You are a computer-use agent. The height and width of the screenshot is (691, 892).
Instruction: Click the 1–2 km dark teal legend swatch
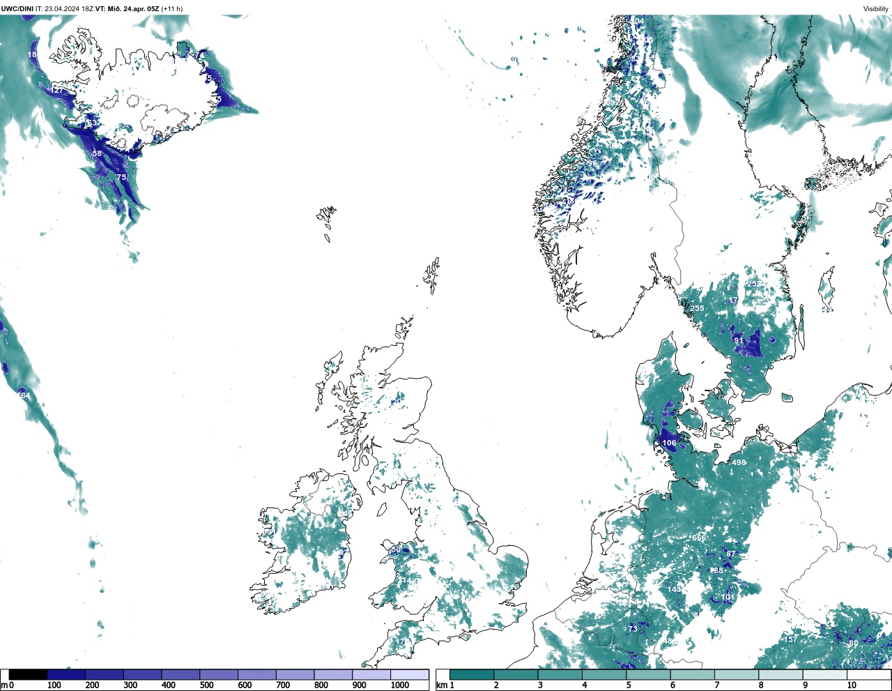472,674
